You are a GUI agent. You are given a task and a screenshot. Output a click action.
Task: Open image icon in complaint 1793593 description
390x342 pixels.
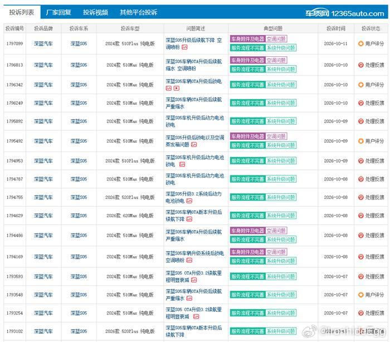coord(194,280)
